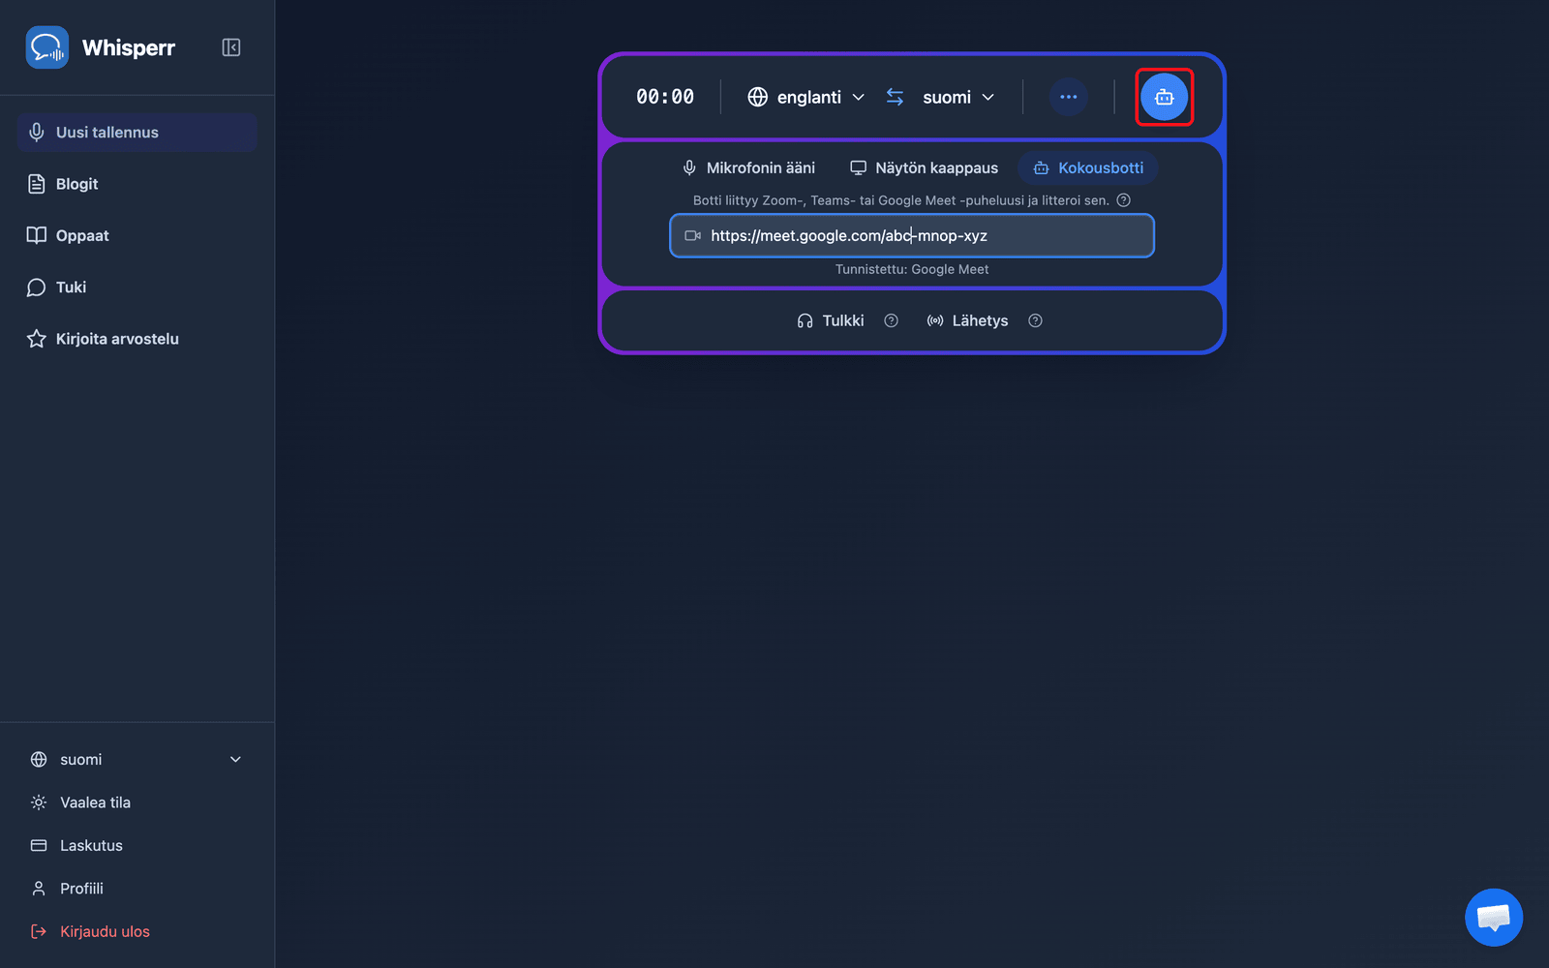The image size is (1549, 968).
Task: Open the three-dots more options menu
Action: tap(1069, 97)
